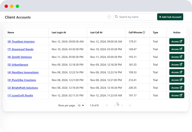Open Access for TrueNest Interiors row
Image resolution: width=192 pixels, height=132 pixels.
pyautogui.click(x=176, y=41)
